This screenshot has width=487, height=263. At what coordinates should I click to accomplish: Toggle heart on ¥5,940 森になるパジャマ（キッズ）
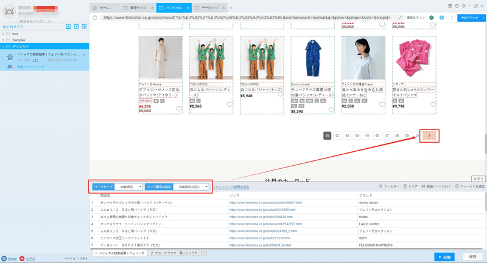(280, 95)
